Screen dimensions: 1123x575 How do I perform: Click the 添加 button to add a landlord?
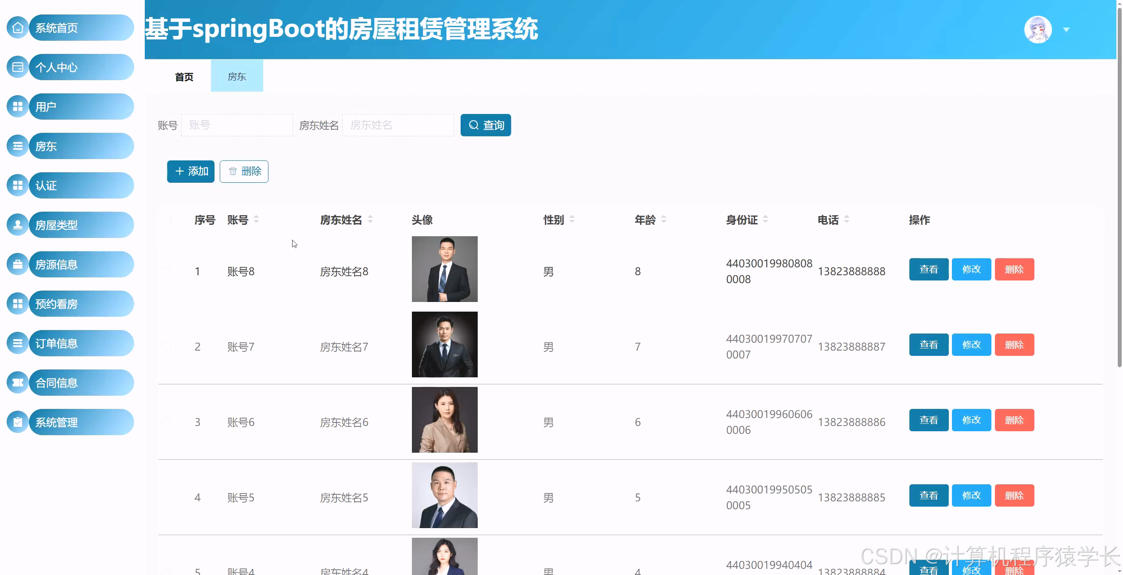pos(190,171)
